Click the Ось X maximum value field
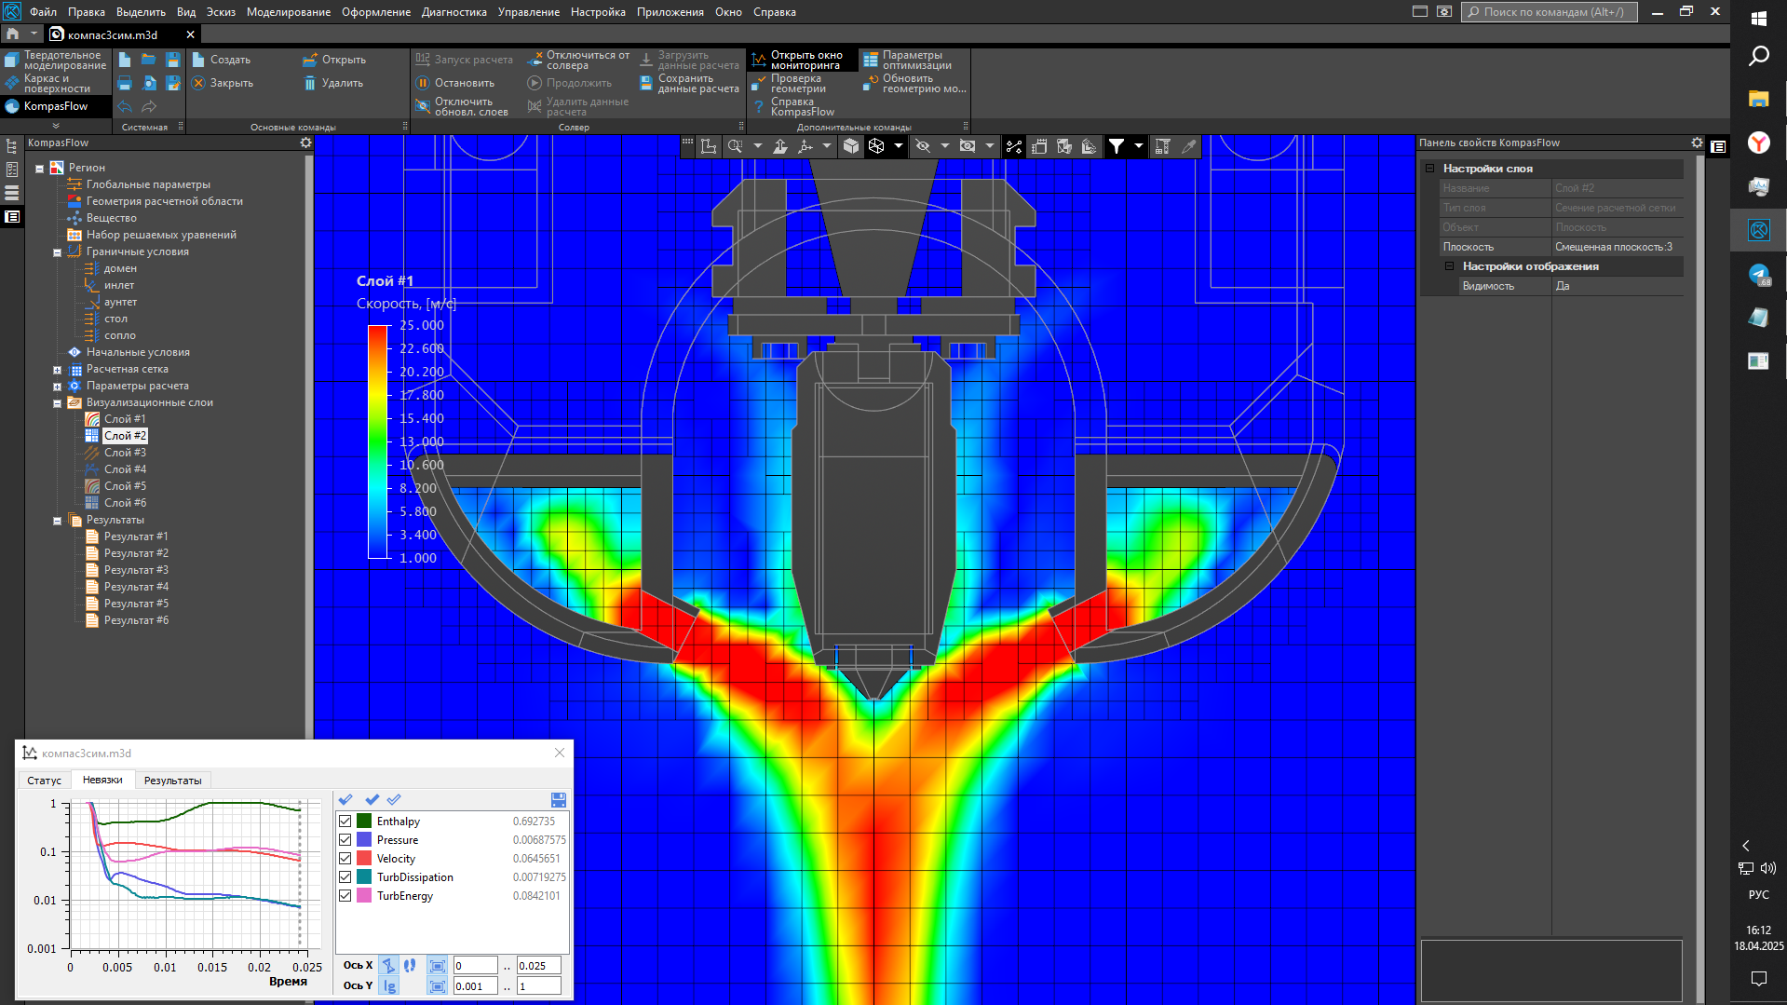 [x=538, y=966]
